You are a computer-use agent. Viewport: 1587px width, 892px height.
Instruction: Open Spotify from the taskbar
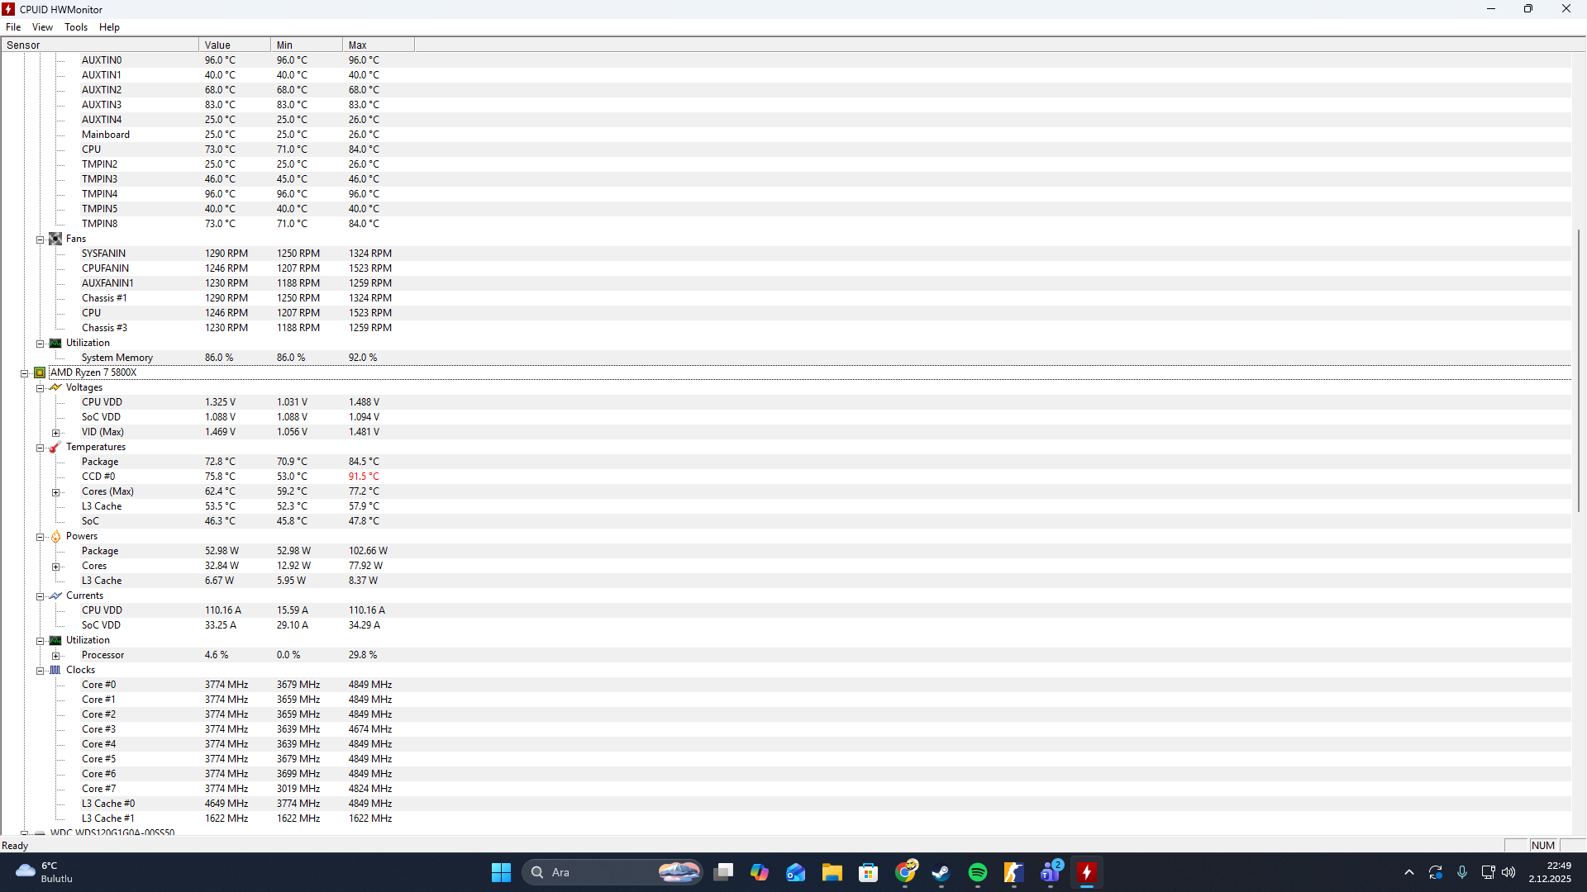[x=978, y=872]
